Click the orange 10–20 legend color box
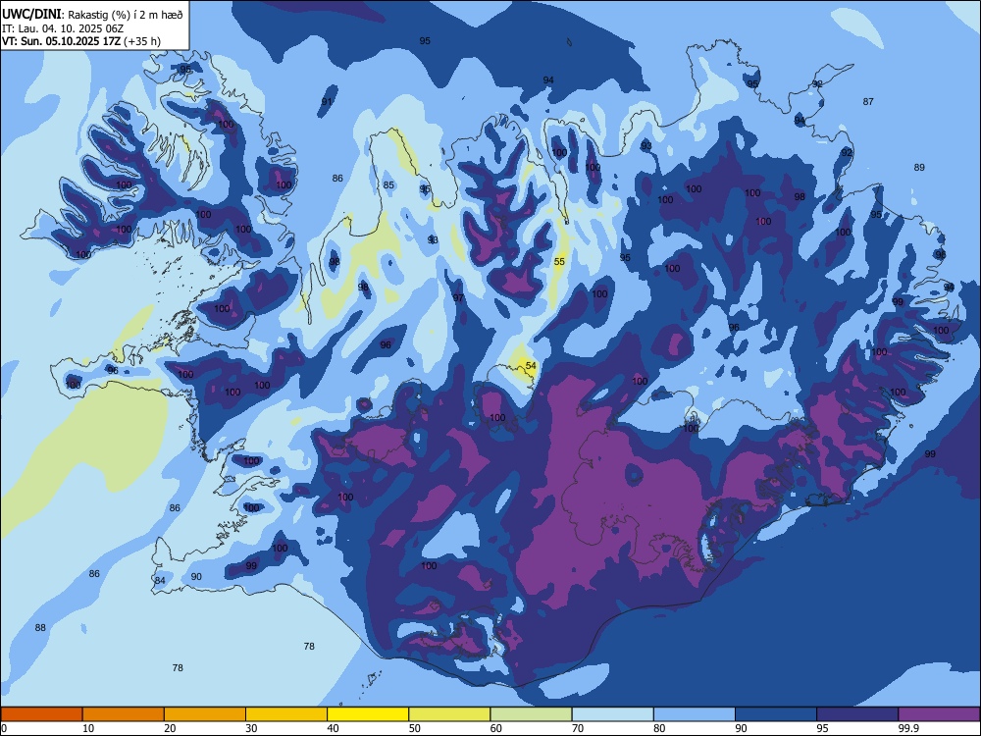Image resolution: width=981 pixels, height=736 pixels. [x=124, y=714]
